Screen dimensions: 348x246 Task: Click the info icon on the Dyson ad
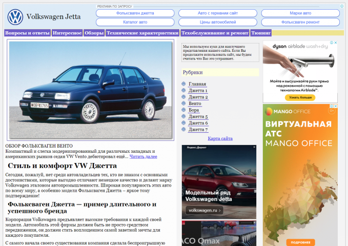pos(332,43)
